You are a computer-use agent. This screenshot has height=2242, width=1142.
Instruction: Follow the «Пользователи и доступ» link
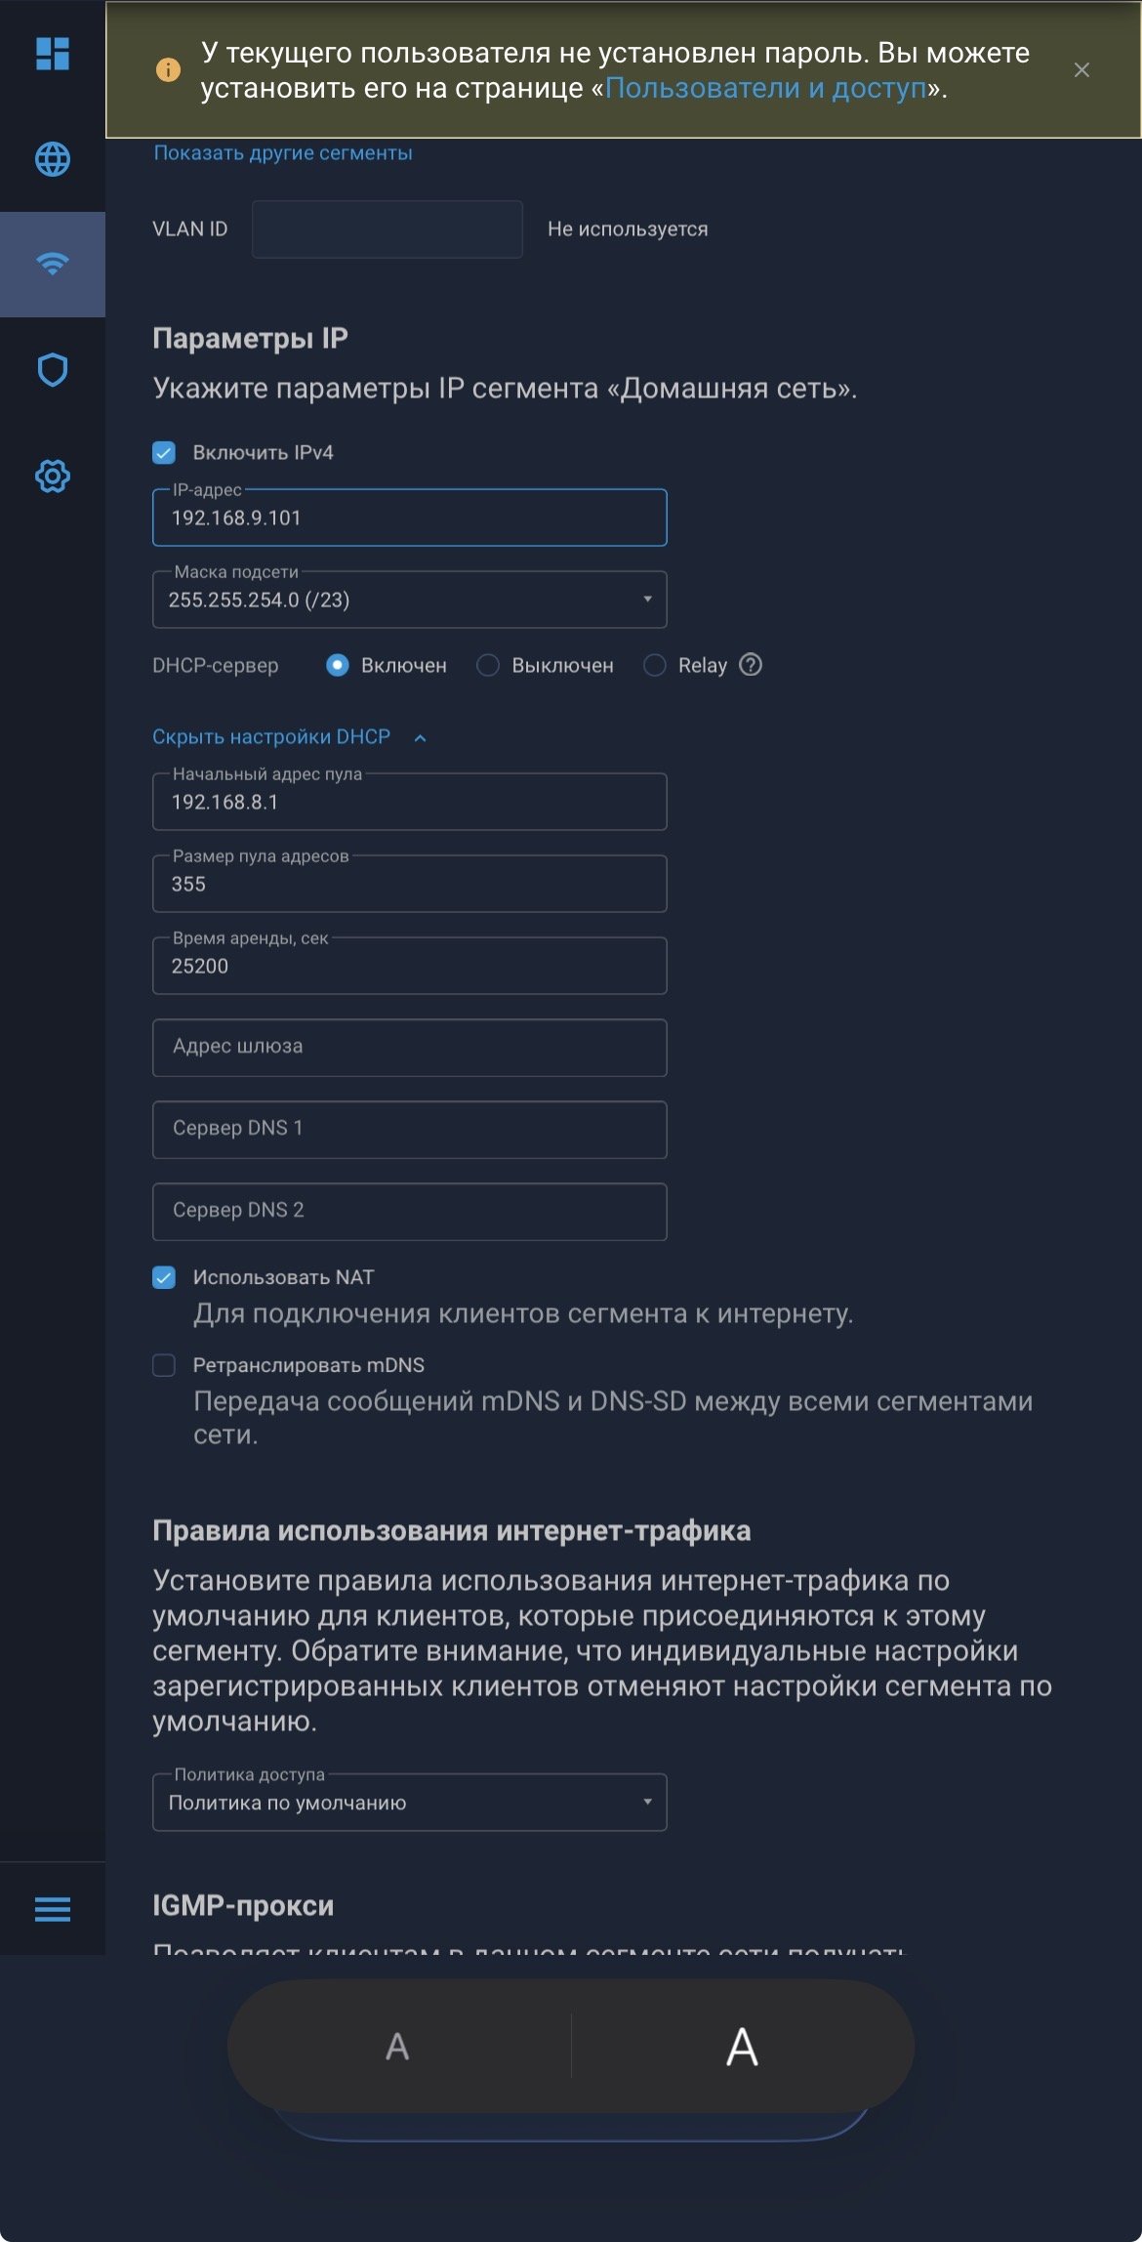pos(765,89)
